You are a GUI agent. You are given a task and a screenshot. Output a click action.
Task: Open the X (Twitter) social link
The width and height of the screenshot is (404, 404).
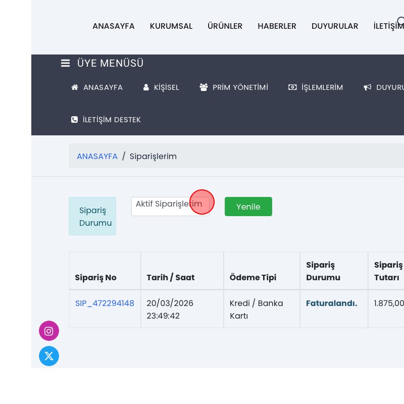tap(49, 356)
